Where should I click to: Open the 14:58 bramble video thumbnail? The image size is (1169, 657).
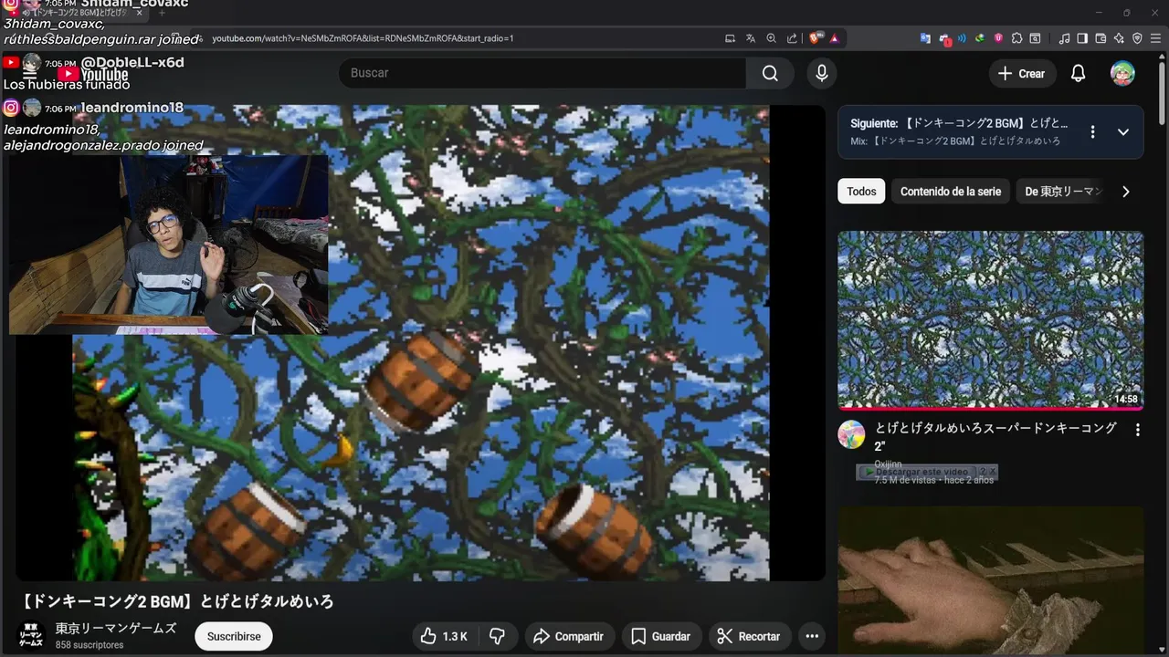coord(990,319)
